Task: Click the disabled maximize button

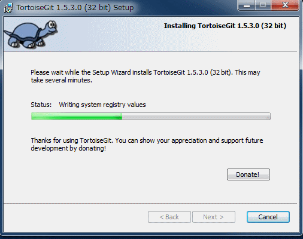Action: coord(263,5)
